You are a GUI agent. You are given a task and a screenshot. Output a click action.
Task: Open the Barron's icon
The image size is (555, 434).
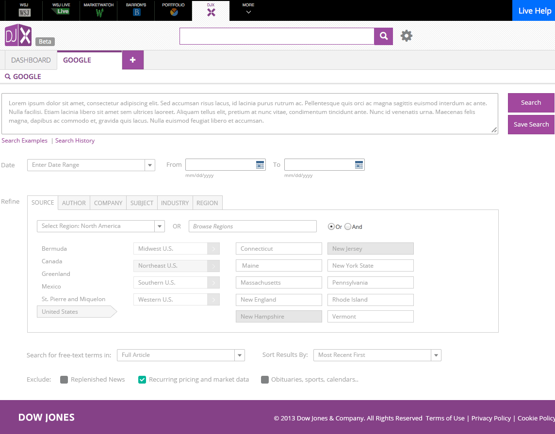tap(137, 13)
